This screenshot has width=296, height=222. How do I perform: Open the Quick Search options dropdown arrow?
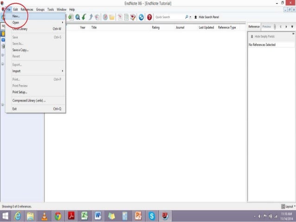[190, 17]
